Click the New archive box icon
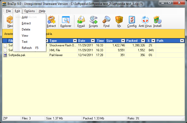 tap(10, 20)
